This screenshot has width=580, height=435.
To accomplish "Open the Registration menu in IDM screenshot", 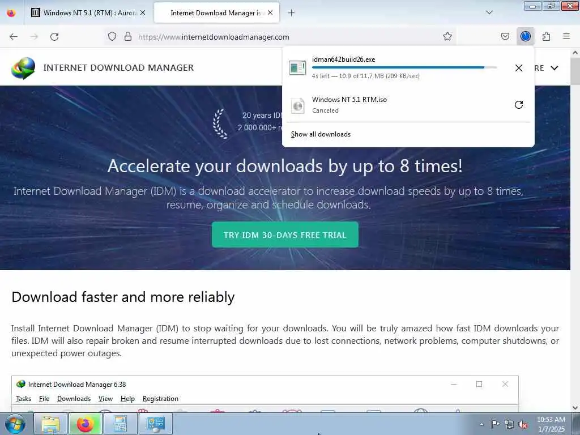I will pos(160,398).
